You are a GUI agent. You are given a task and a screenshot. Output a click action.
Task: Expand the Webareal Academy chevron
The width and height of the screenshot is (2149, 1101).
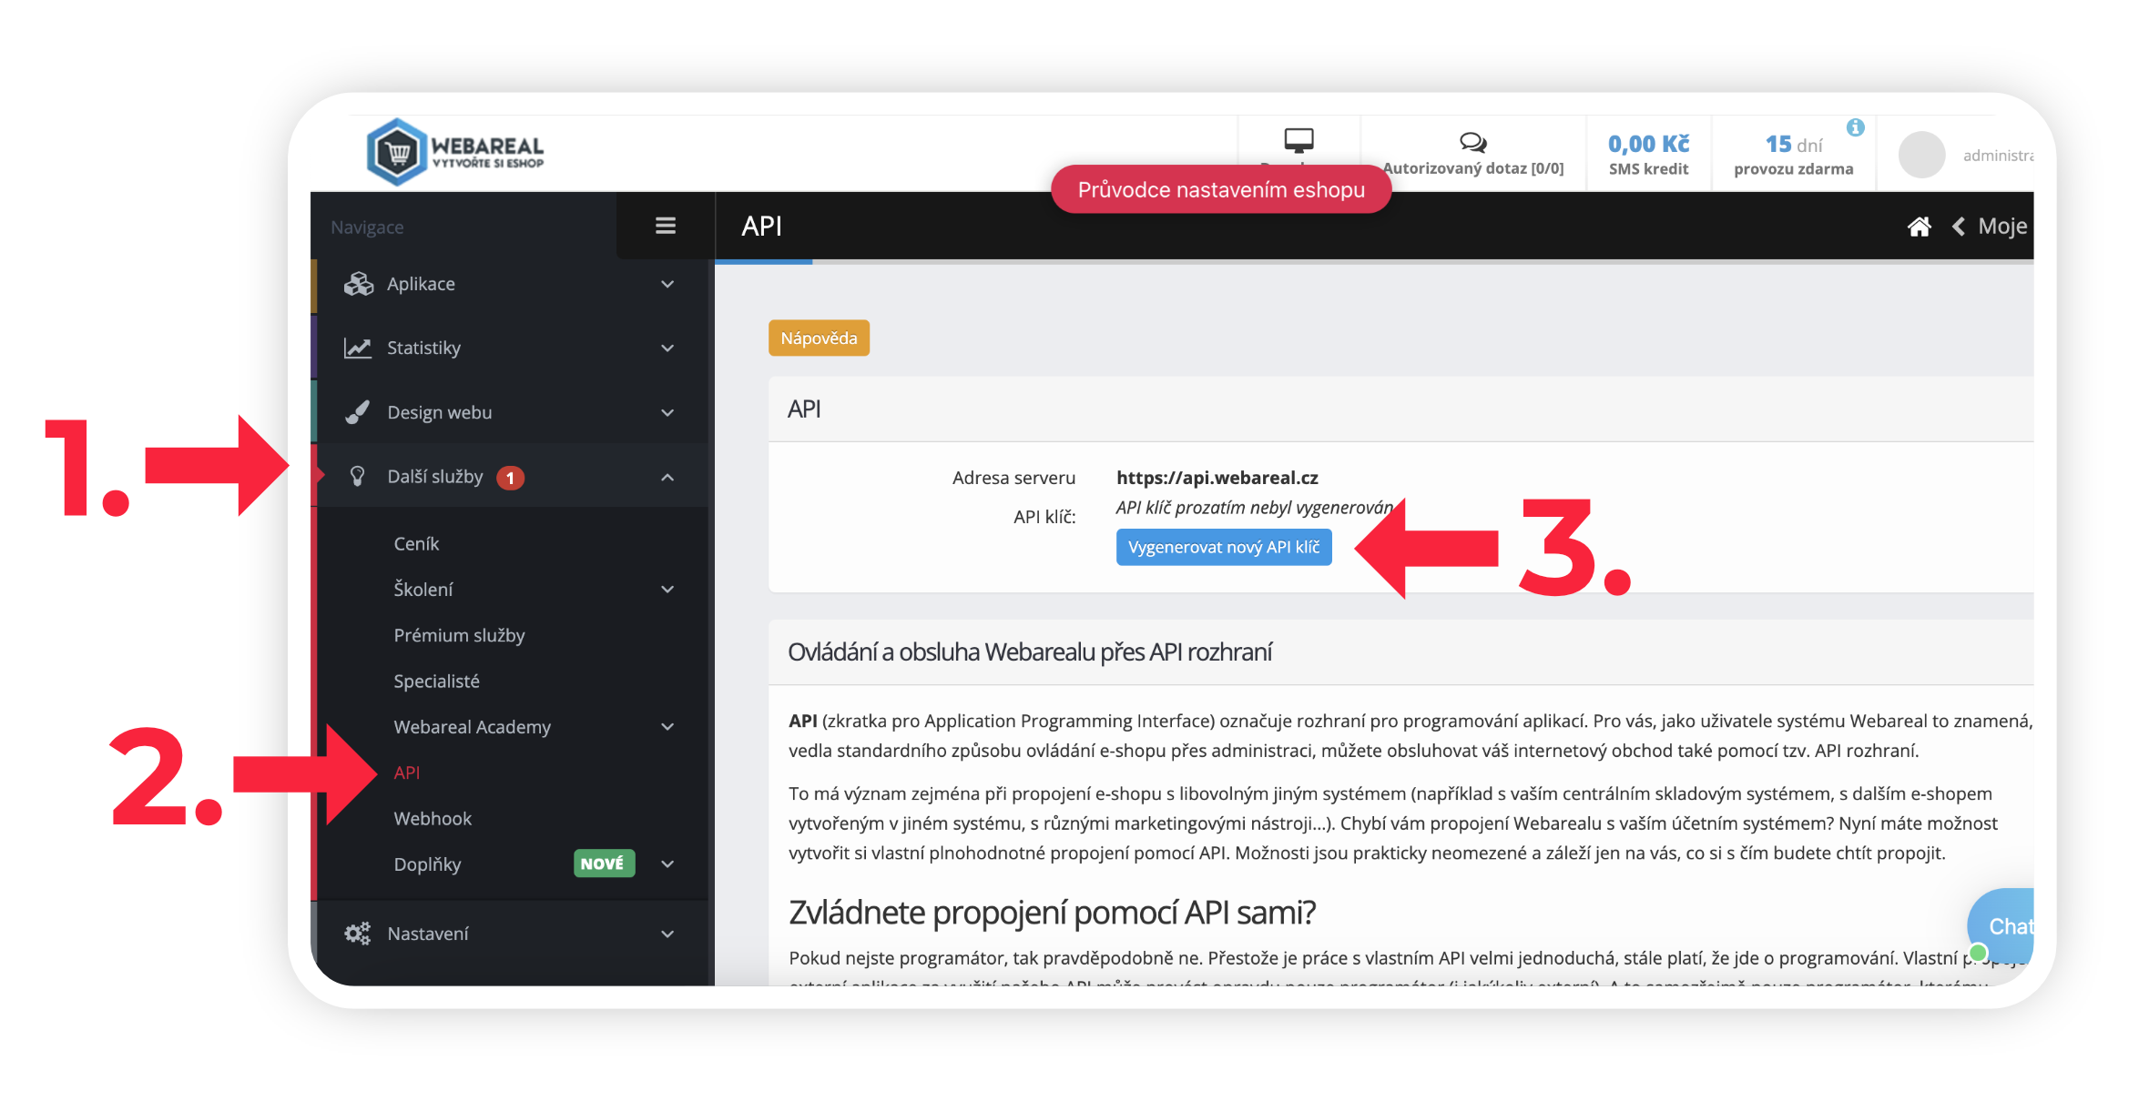pyautogui.click(x=667, y=726)
